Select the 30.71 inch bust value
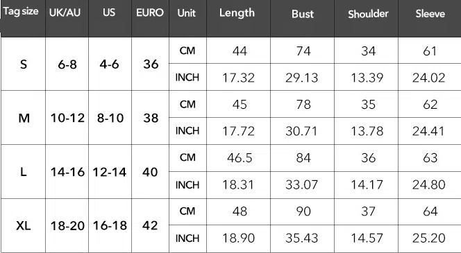The width and height of the screenshot is (461, 253). [x=301, y=131]
